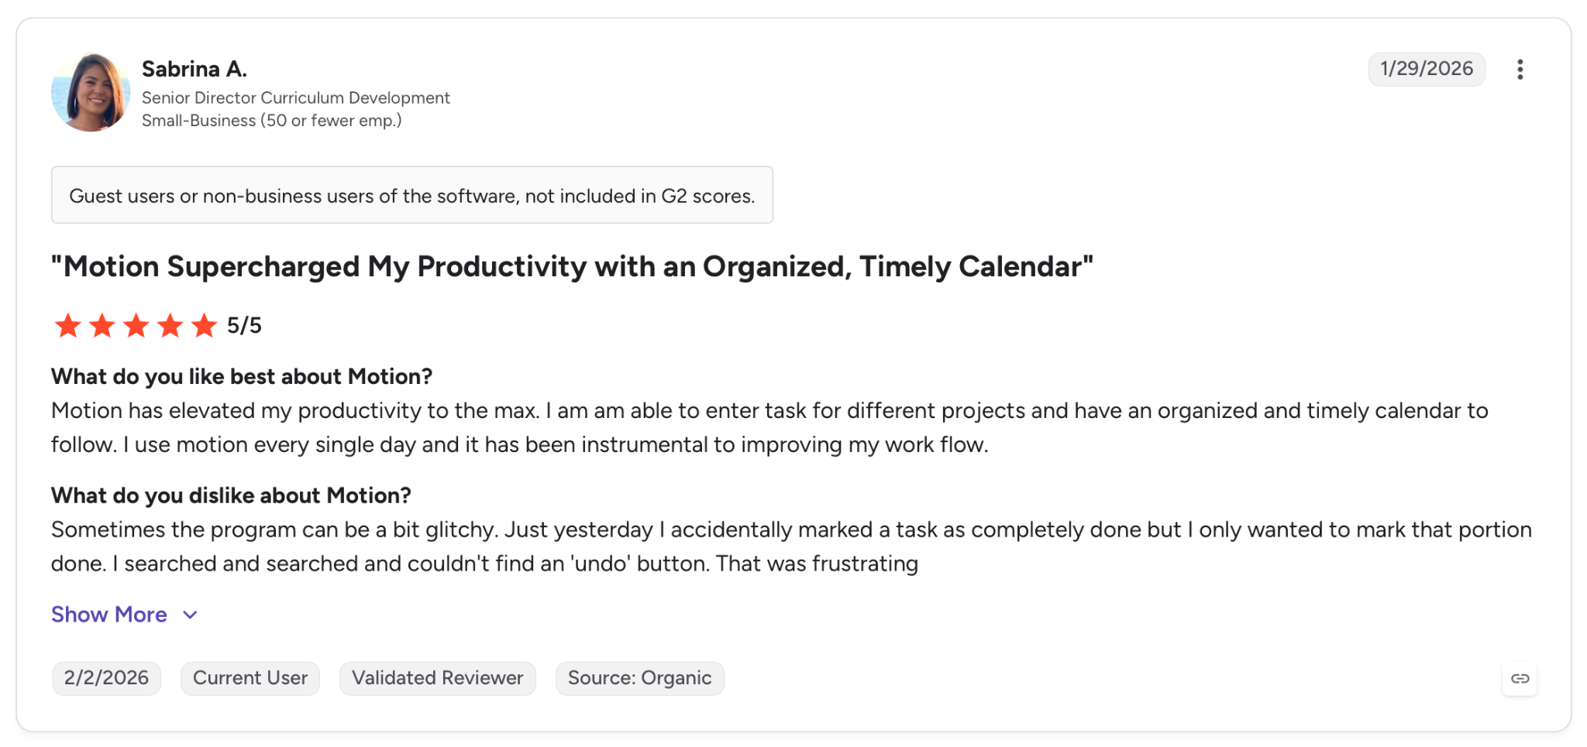
Task: Click the chevron next to Show More
Action: [x=191, y=615]
